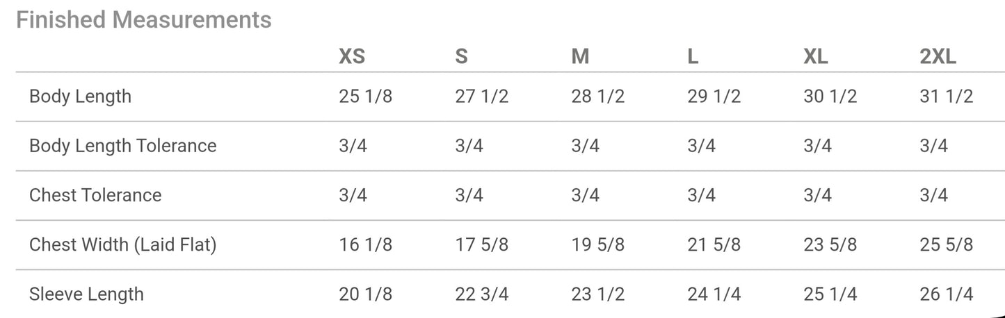Screen dimensions: 1005x318
Task: Click the 2XL sleeve length value 26 1/4
Action: 946,294
